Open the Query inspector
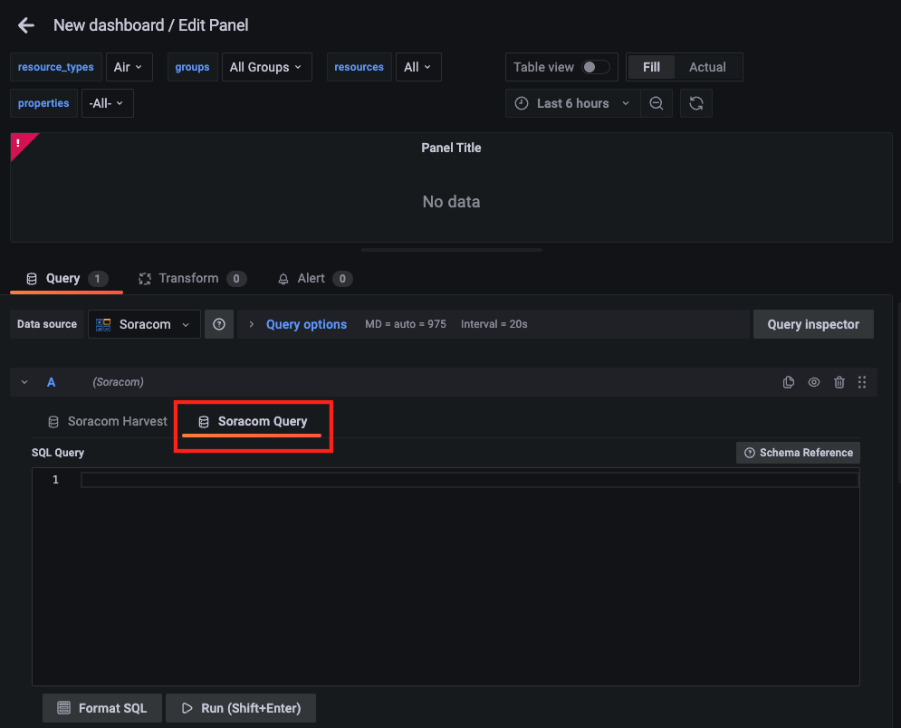901x728 pixels. [x=812, y=323]
